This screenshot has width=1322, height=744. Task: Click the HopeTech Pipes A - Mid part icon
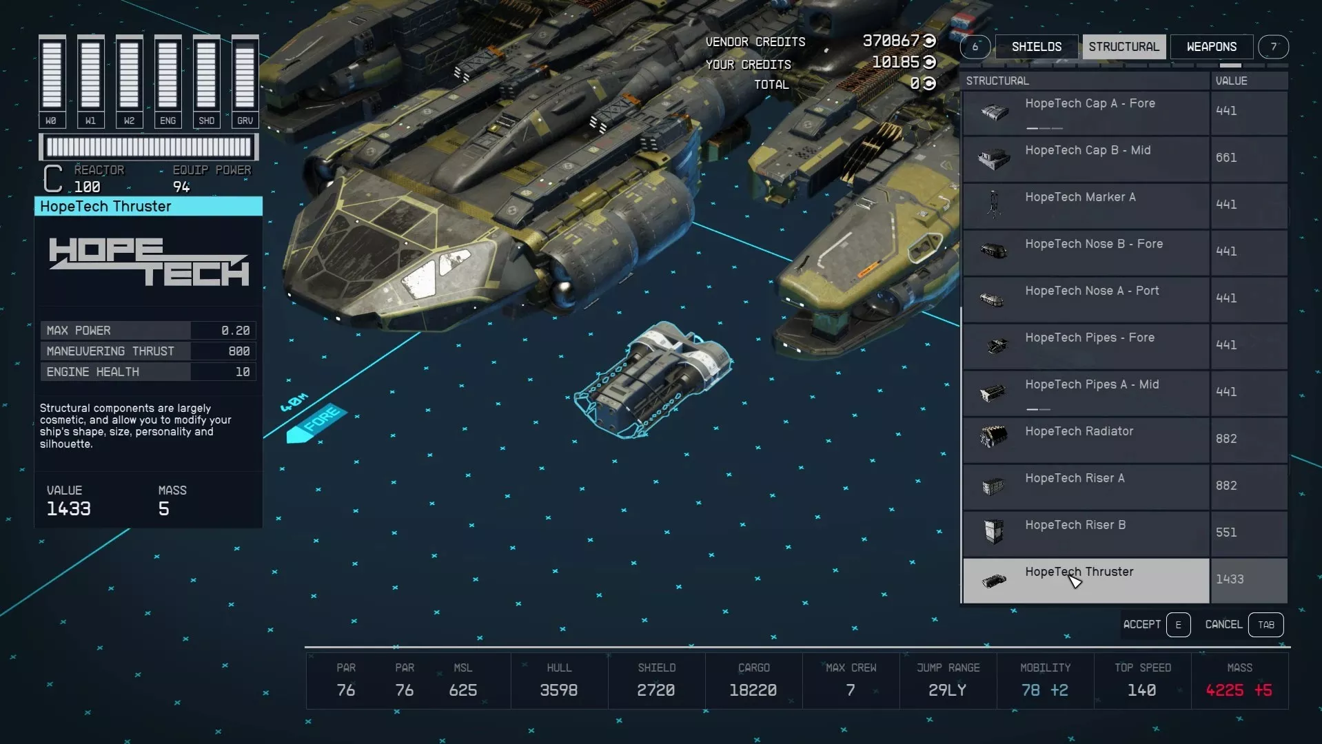(993, 393)
